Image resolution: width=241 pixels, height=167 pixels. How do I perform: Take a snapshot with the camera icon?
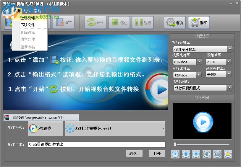pos(217,154)
